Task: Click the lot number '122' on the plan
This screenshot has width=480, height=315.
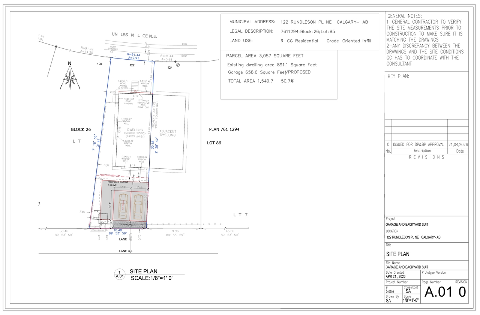Action: click(x=132, y=65)
